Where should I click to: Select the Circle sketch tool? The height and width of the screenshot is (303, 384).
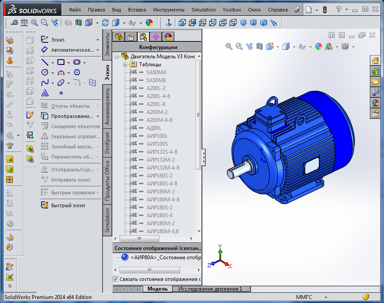(45, 72)
